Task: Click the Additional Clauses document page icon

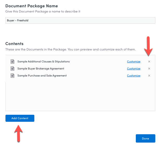Action: 12,61
